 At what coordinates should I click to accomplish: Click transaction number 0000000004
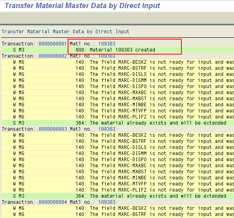tap(52, 202)
